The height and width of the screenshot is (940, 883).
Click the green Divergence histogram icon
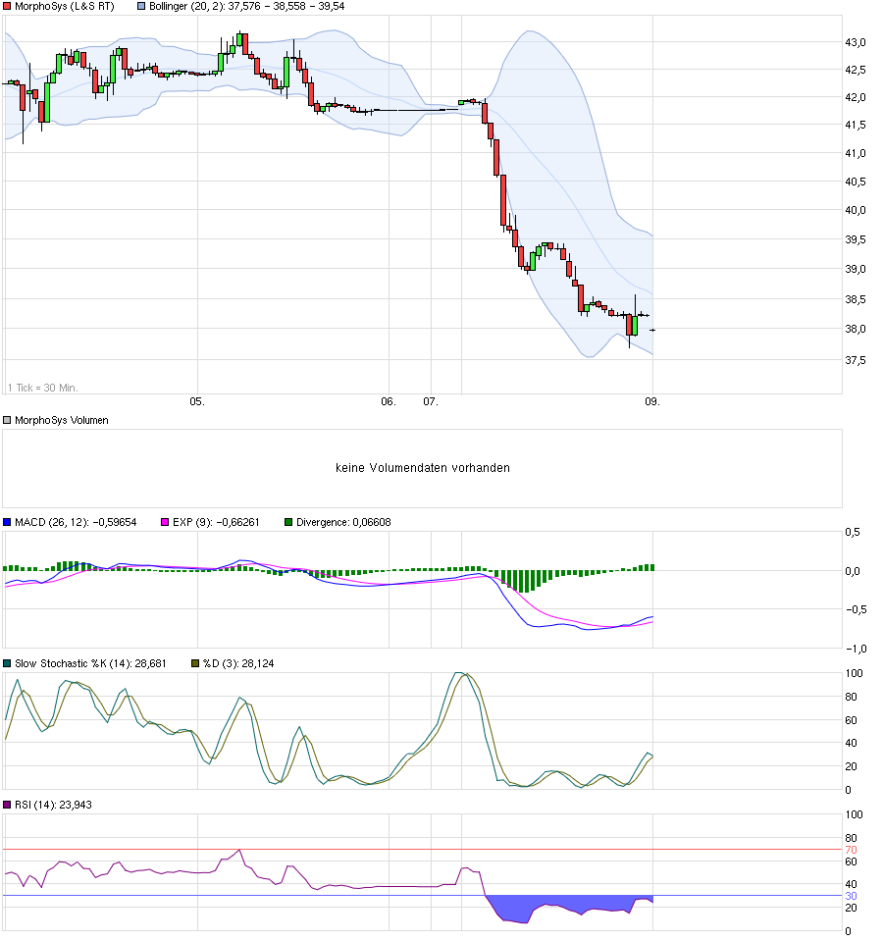point(286,523)
